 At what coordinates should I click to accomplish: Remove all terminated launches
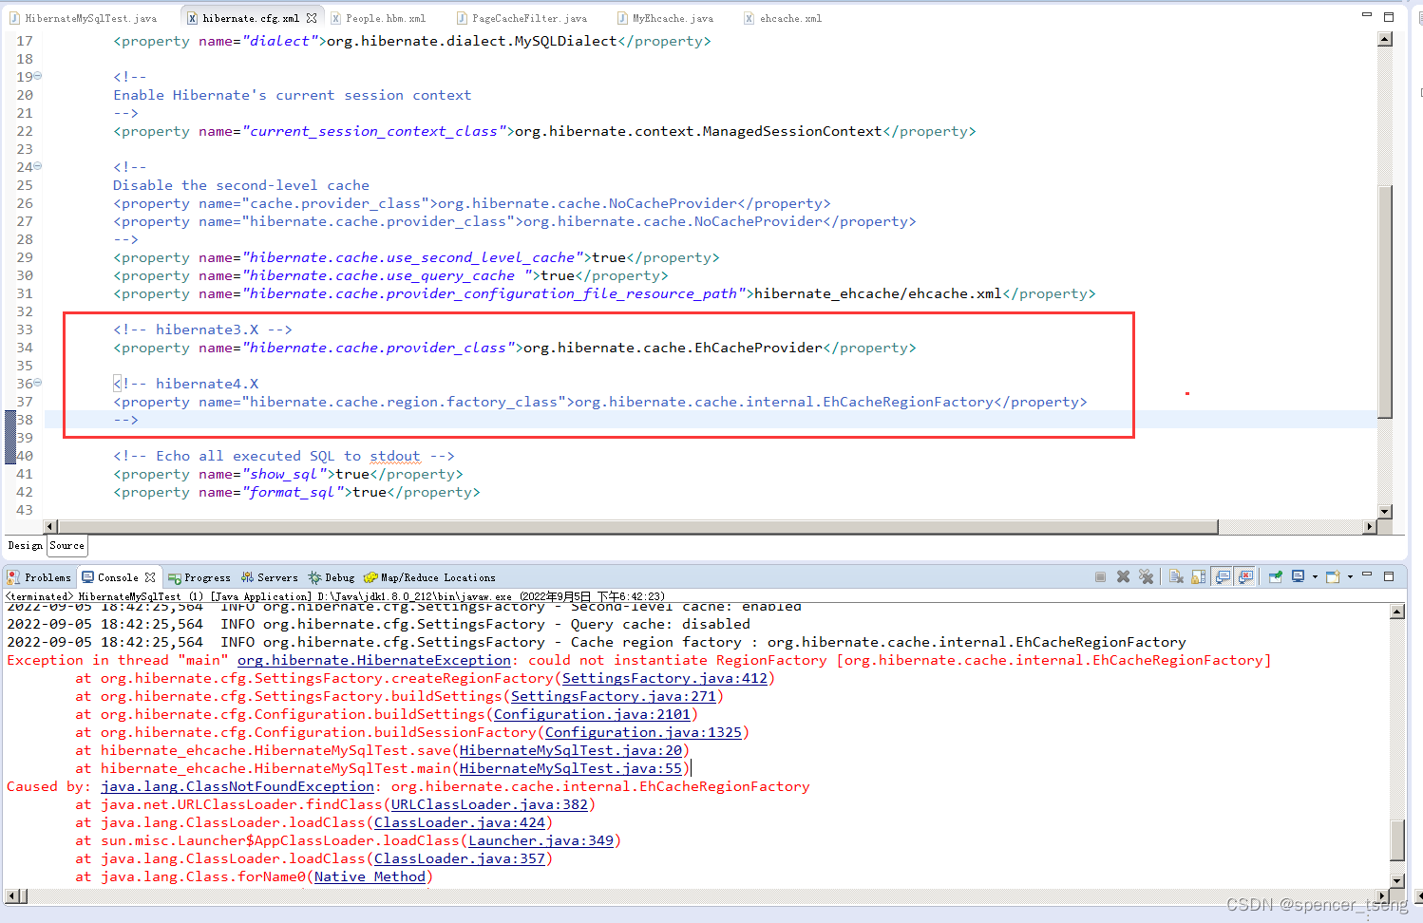tap(1147, 576)
